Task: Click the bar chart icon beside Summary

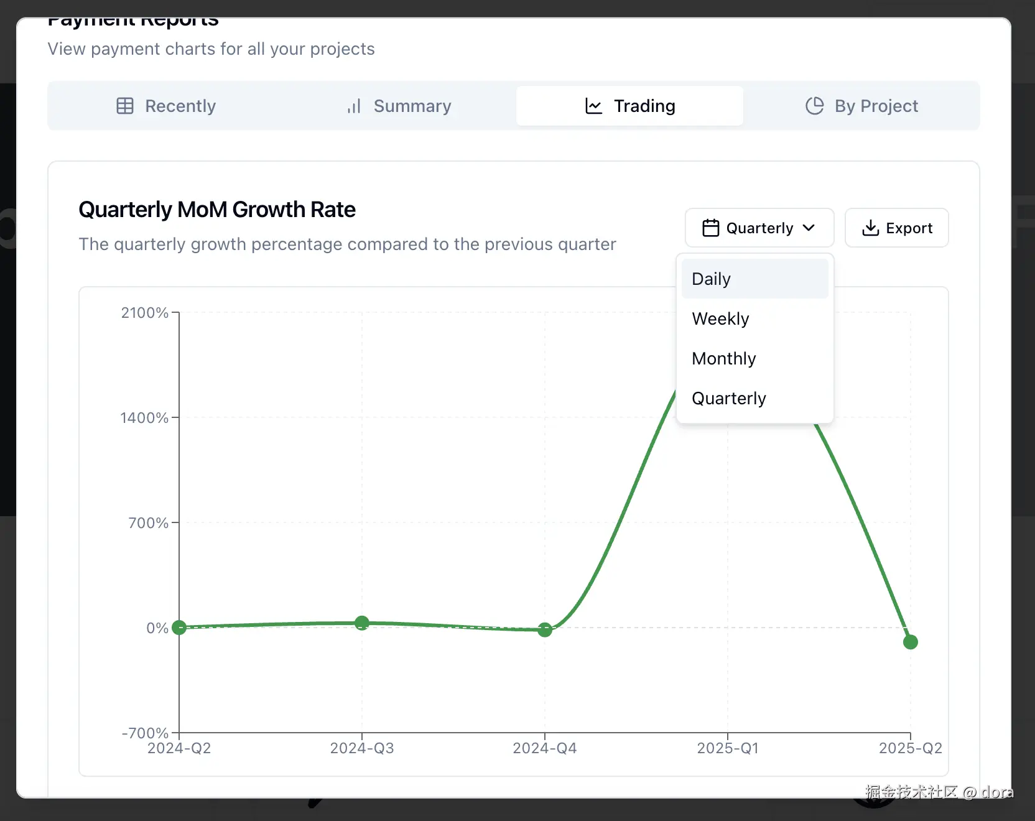Action: 354,106
